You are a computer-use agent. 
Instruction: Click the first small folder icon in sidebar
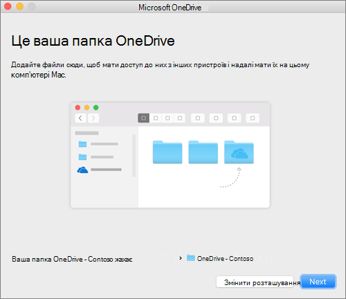click(82, 144)
